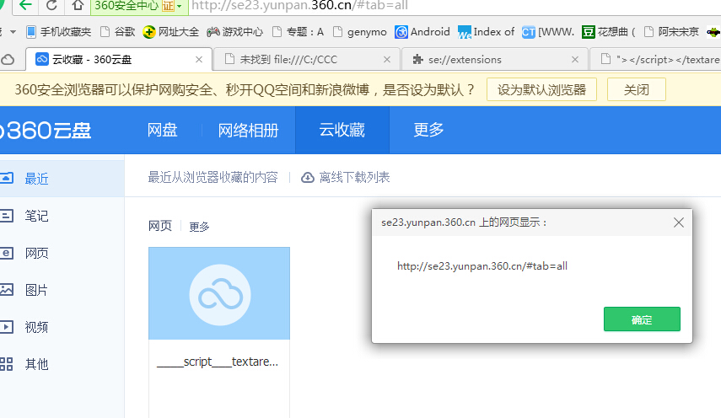Open the 花想曲 bookmark

pyautogui.click(x=608, y=32)
